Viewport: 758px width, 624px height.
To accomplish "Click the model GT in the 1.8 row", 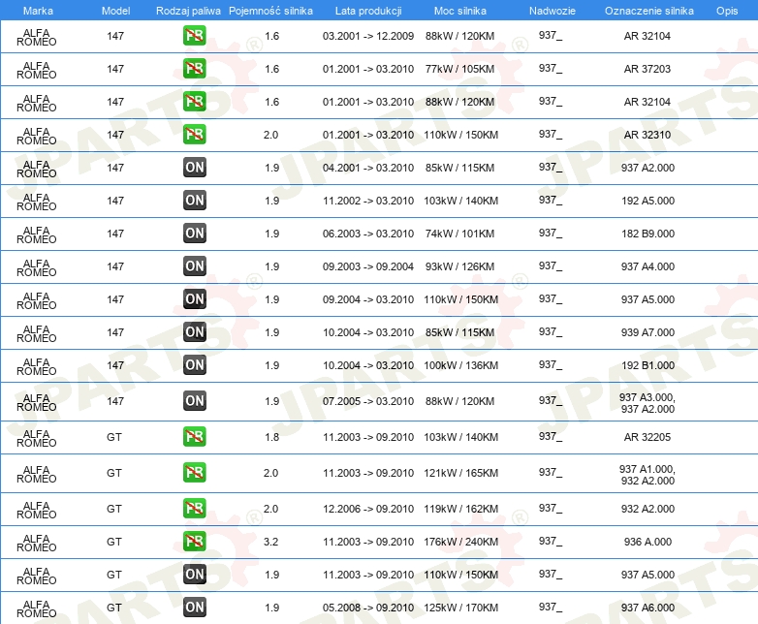I will pos(114,437).
